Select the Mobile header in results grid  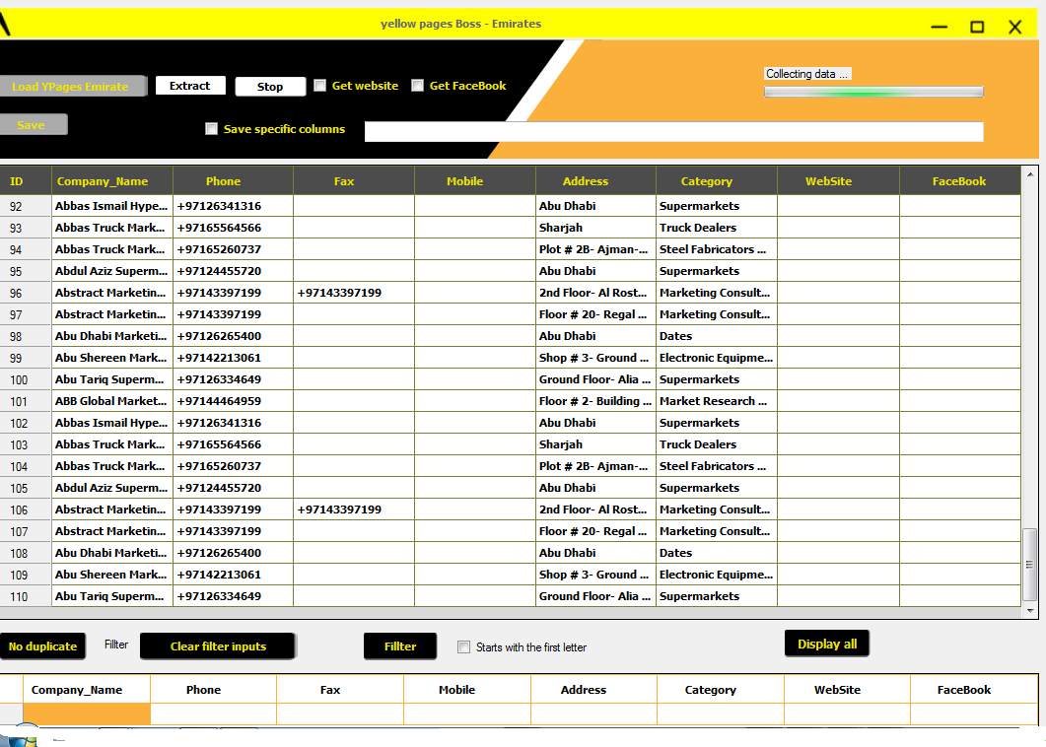click(x=475, y=181)
